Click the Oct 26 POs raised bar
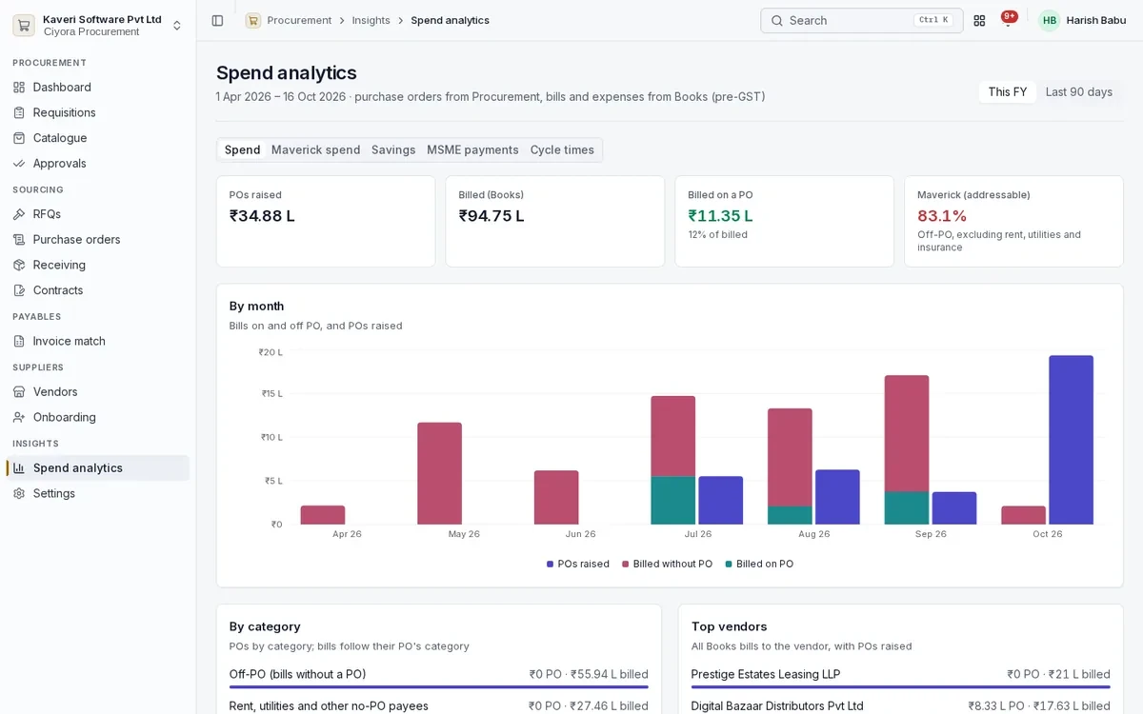The image size is (1143, 714). [x=1072, y=440]
